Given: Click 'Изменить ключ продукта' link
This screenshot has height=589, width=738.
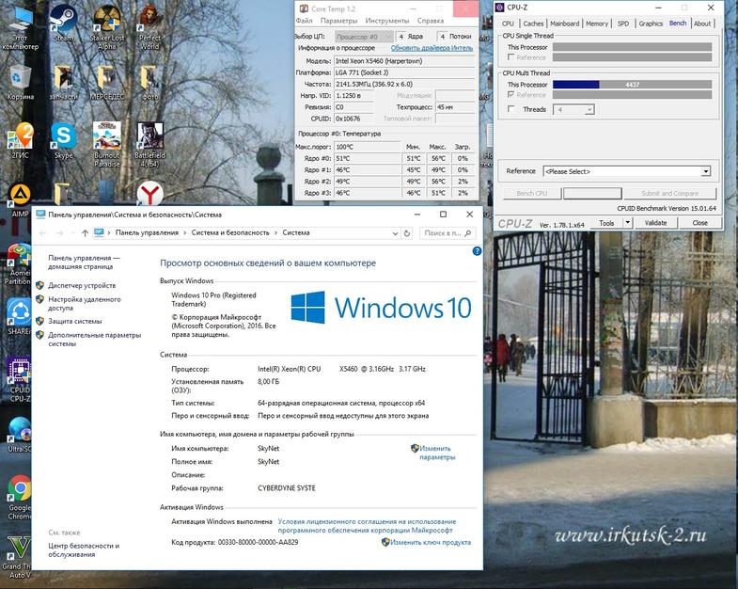Looking at the screenshot, I should point(431,542).
